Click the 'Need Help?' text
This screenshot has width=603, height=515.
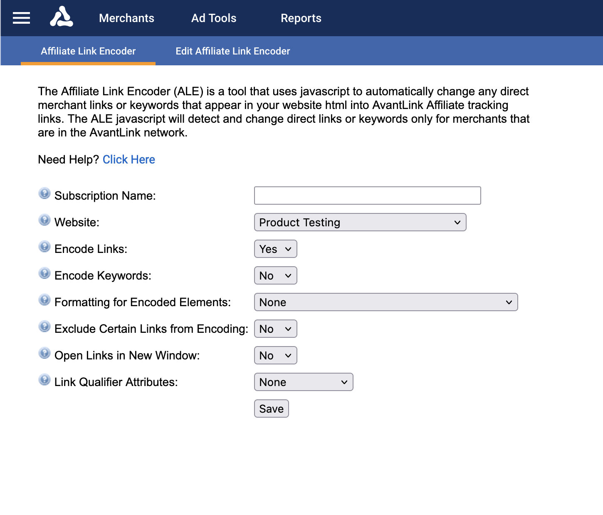(x=69, y=160)
